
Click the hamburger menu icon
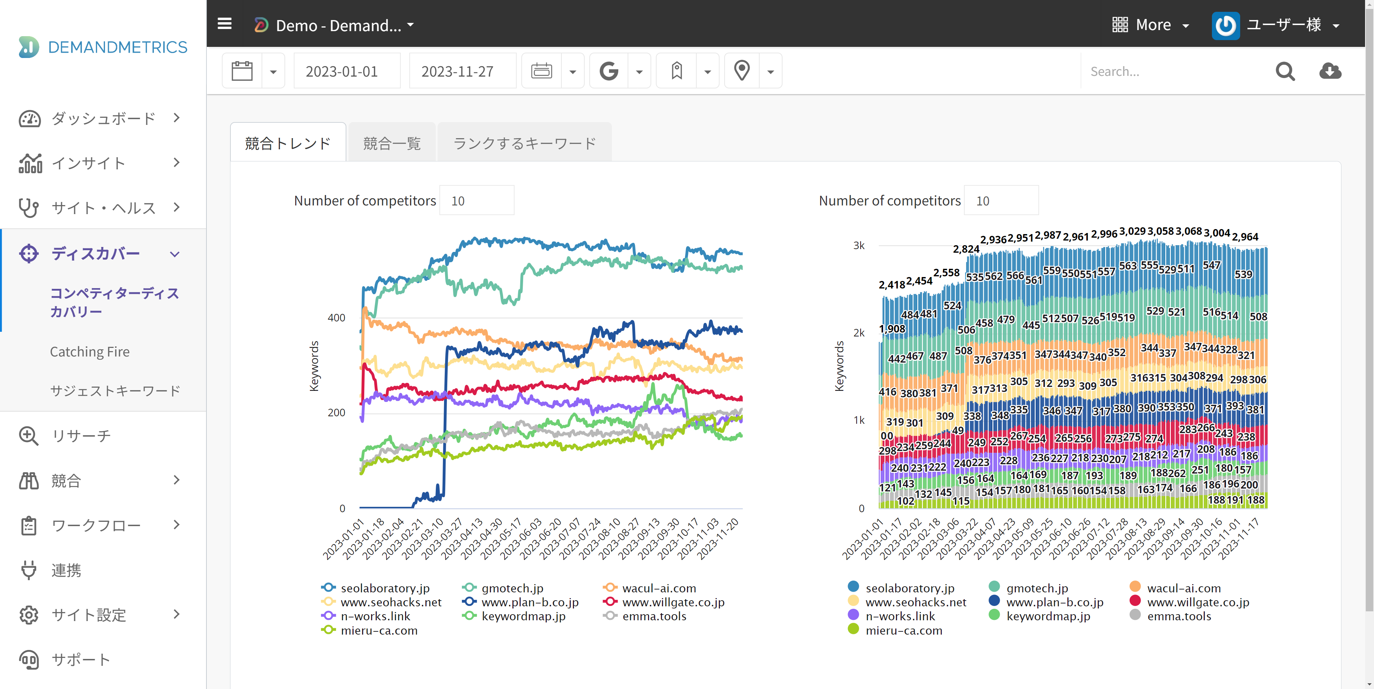[225, 24]
